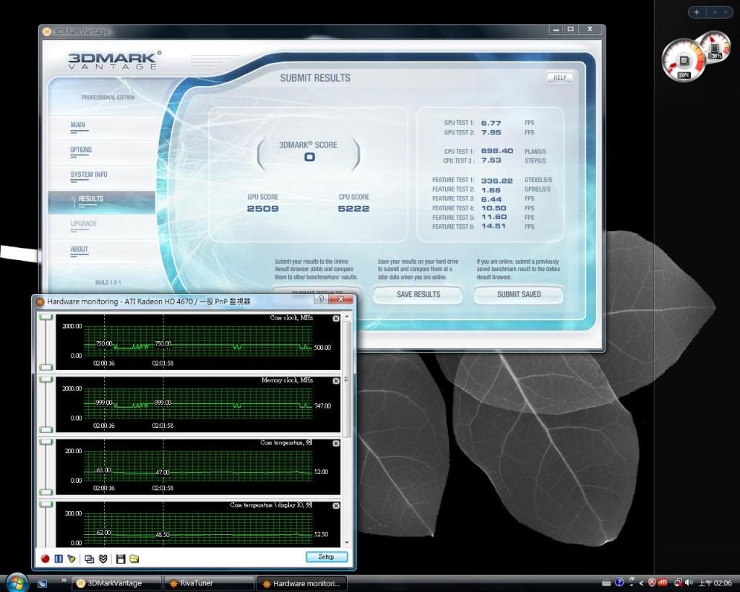Click the Core clock graph top slider handle
The width and height of the screenshot is (740, 592).
click(x=46, y=317)
